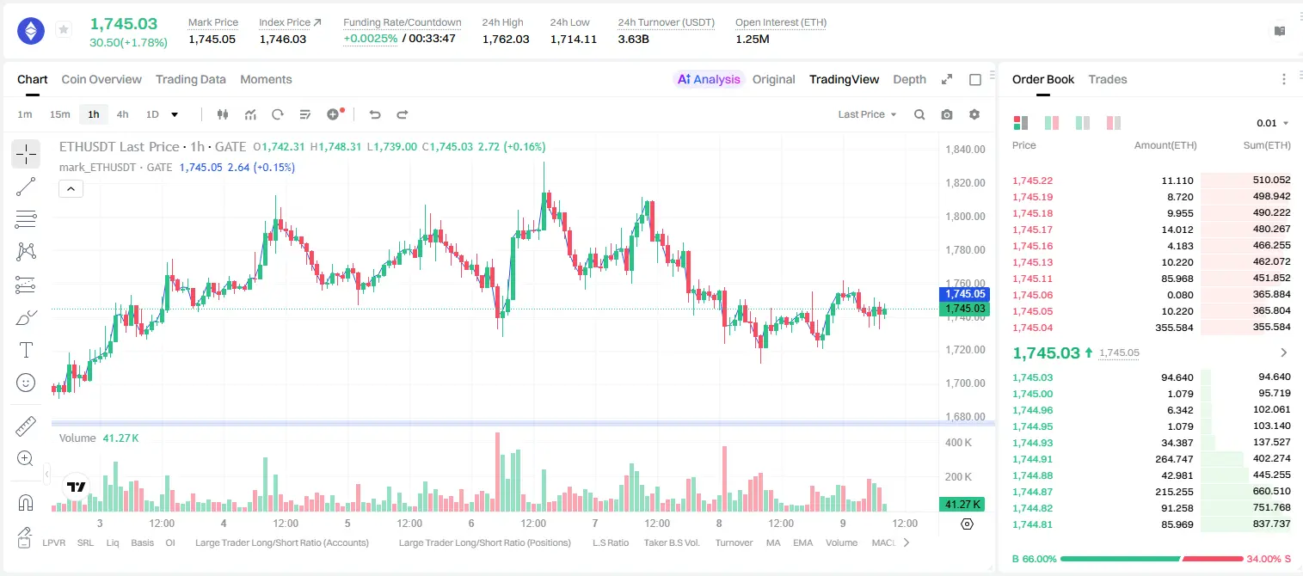
Task: Select the ruler measure tool
Action: (x=26, y=426)
